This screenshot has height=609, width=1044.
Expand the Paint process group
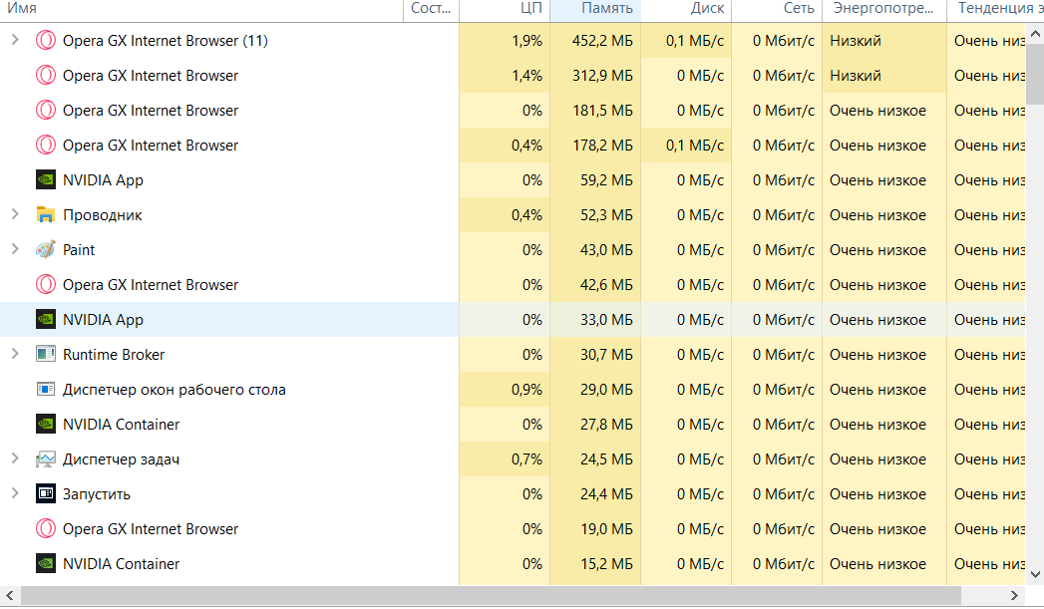(15, 250)
